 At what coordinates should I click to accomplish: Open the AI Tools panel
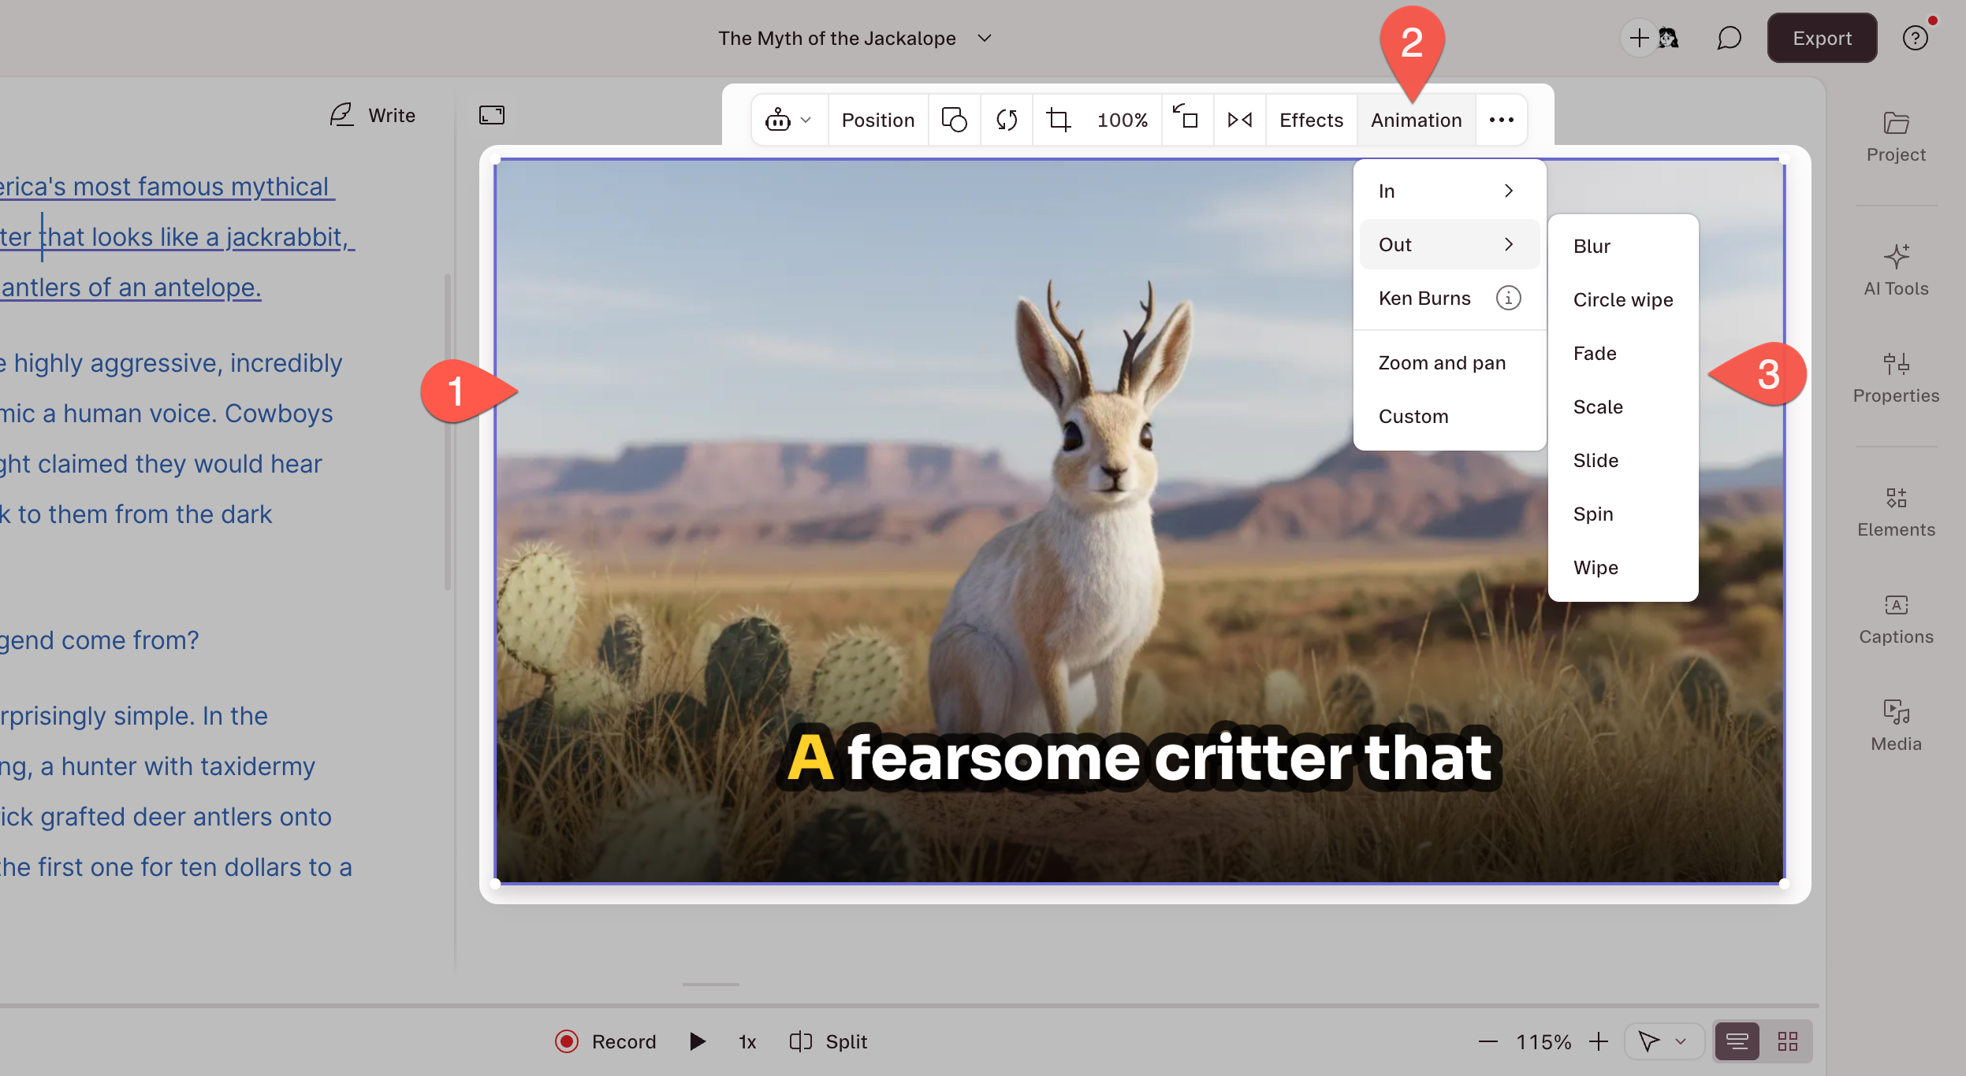click(1895, 268)
